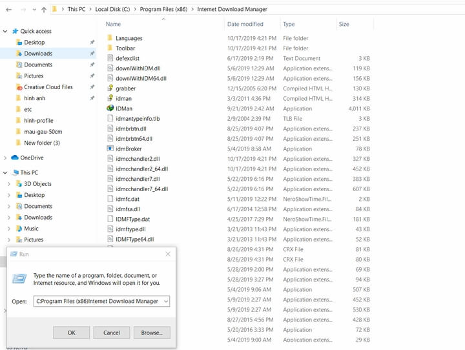Sort by Date modified column header
This screenshot has width=465, height=350.
[245, 24]
